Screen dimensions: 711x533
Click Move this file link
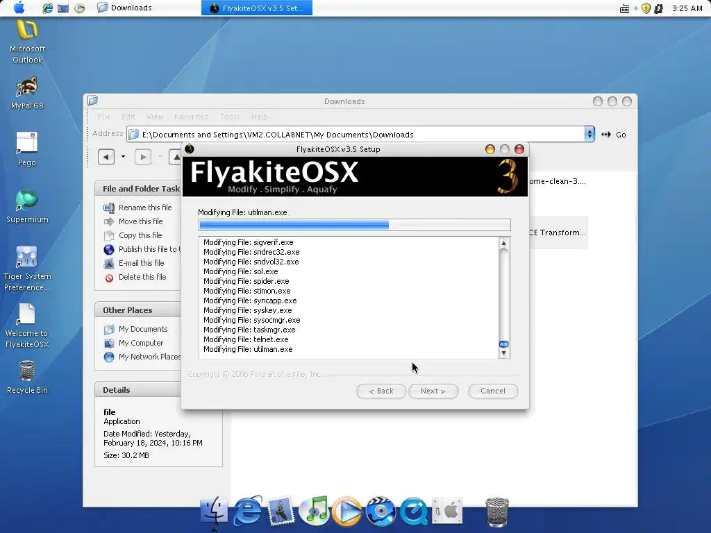tap(140, 221)
